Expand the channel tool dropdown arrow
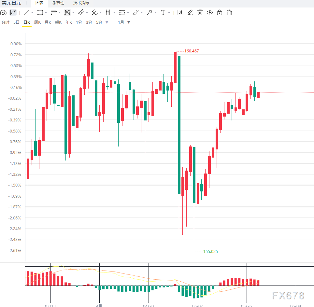 tap(87, 13)
